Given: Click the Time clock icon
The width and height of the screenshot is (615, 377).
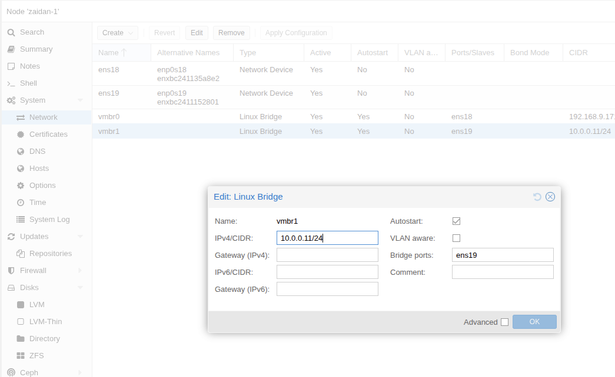Looking at the screenshot, I should (x=21, y=203).
